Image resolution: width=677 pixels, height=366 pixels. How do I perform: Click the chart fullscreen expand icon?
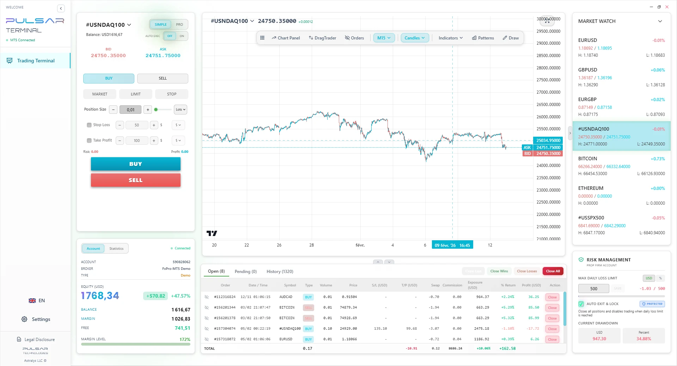tap(547, 21)
